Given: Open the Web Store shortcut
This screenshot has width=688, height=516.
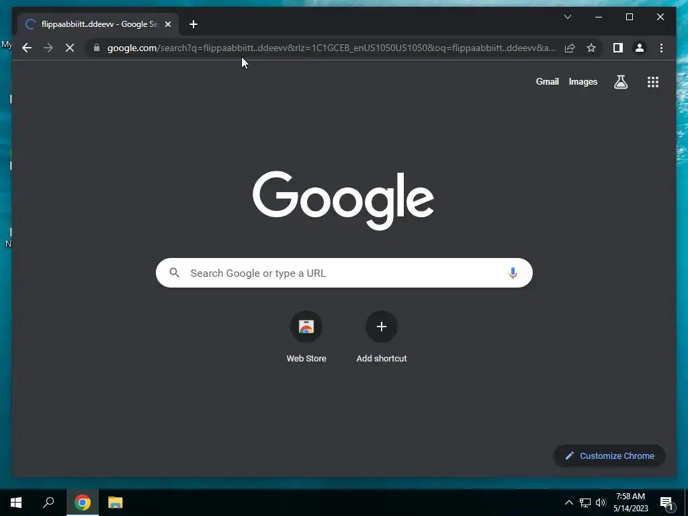Looking at the screenshot, I should (306, 337).
